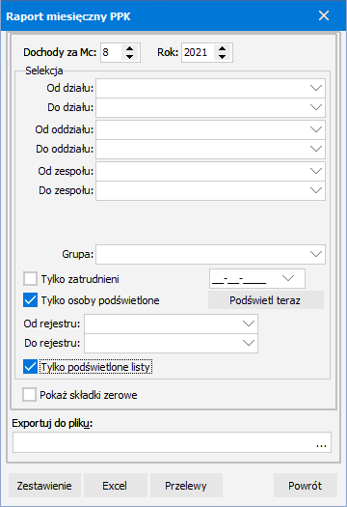The height and width of the screenshot is (507, 347).
Task: Expand the Do oddziału combo box
Action: pyautogui.click(x=316, y=149)
